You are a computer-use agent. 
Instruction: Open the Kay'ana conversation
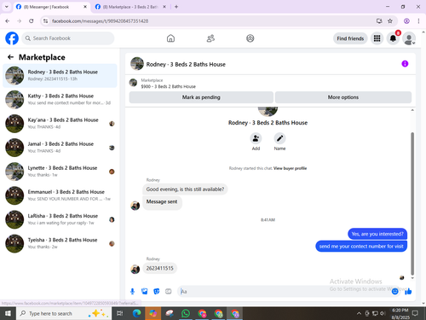[60, 124]
